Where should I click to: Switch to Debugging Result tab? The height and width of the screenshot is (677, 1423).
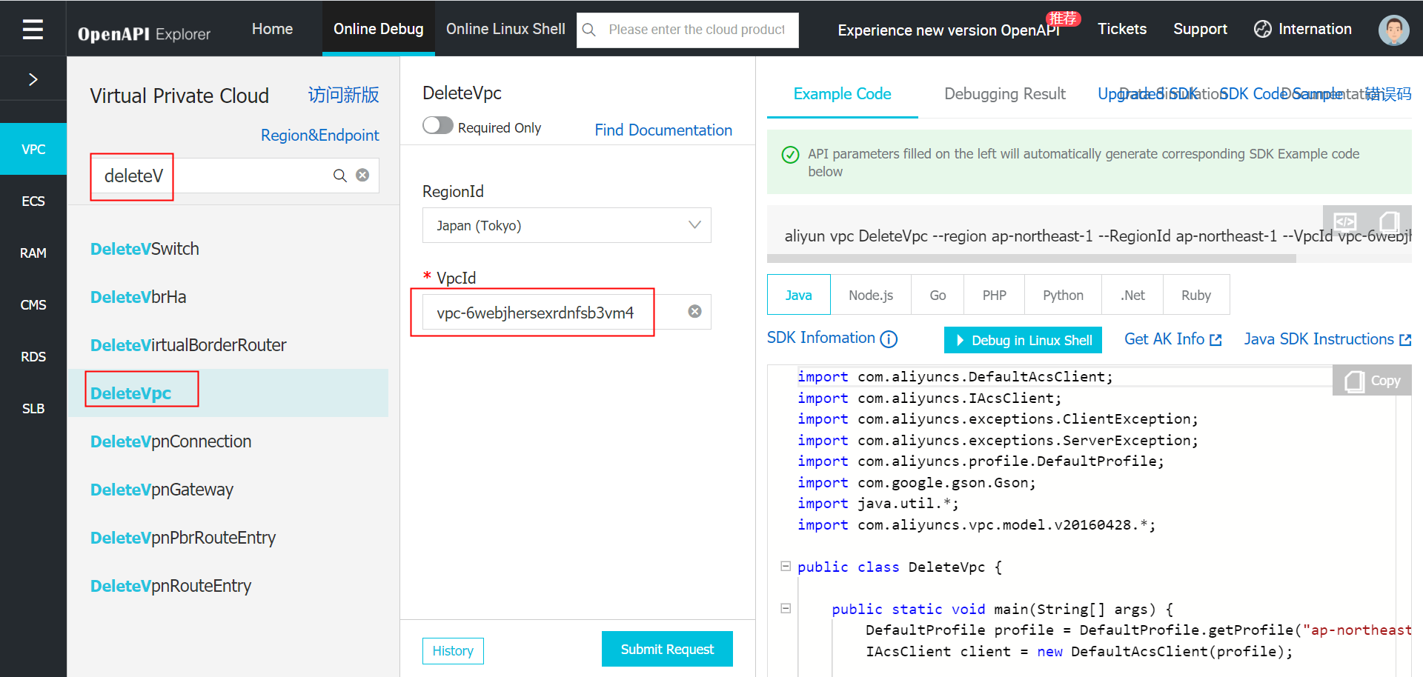[x=1005, y=94]
